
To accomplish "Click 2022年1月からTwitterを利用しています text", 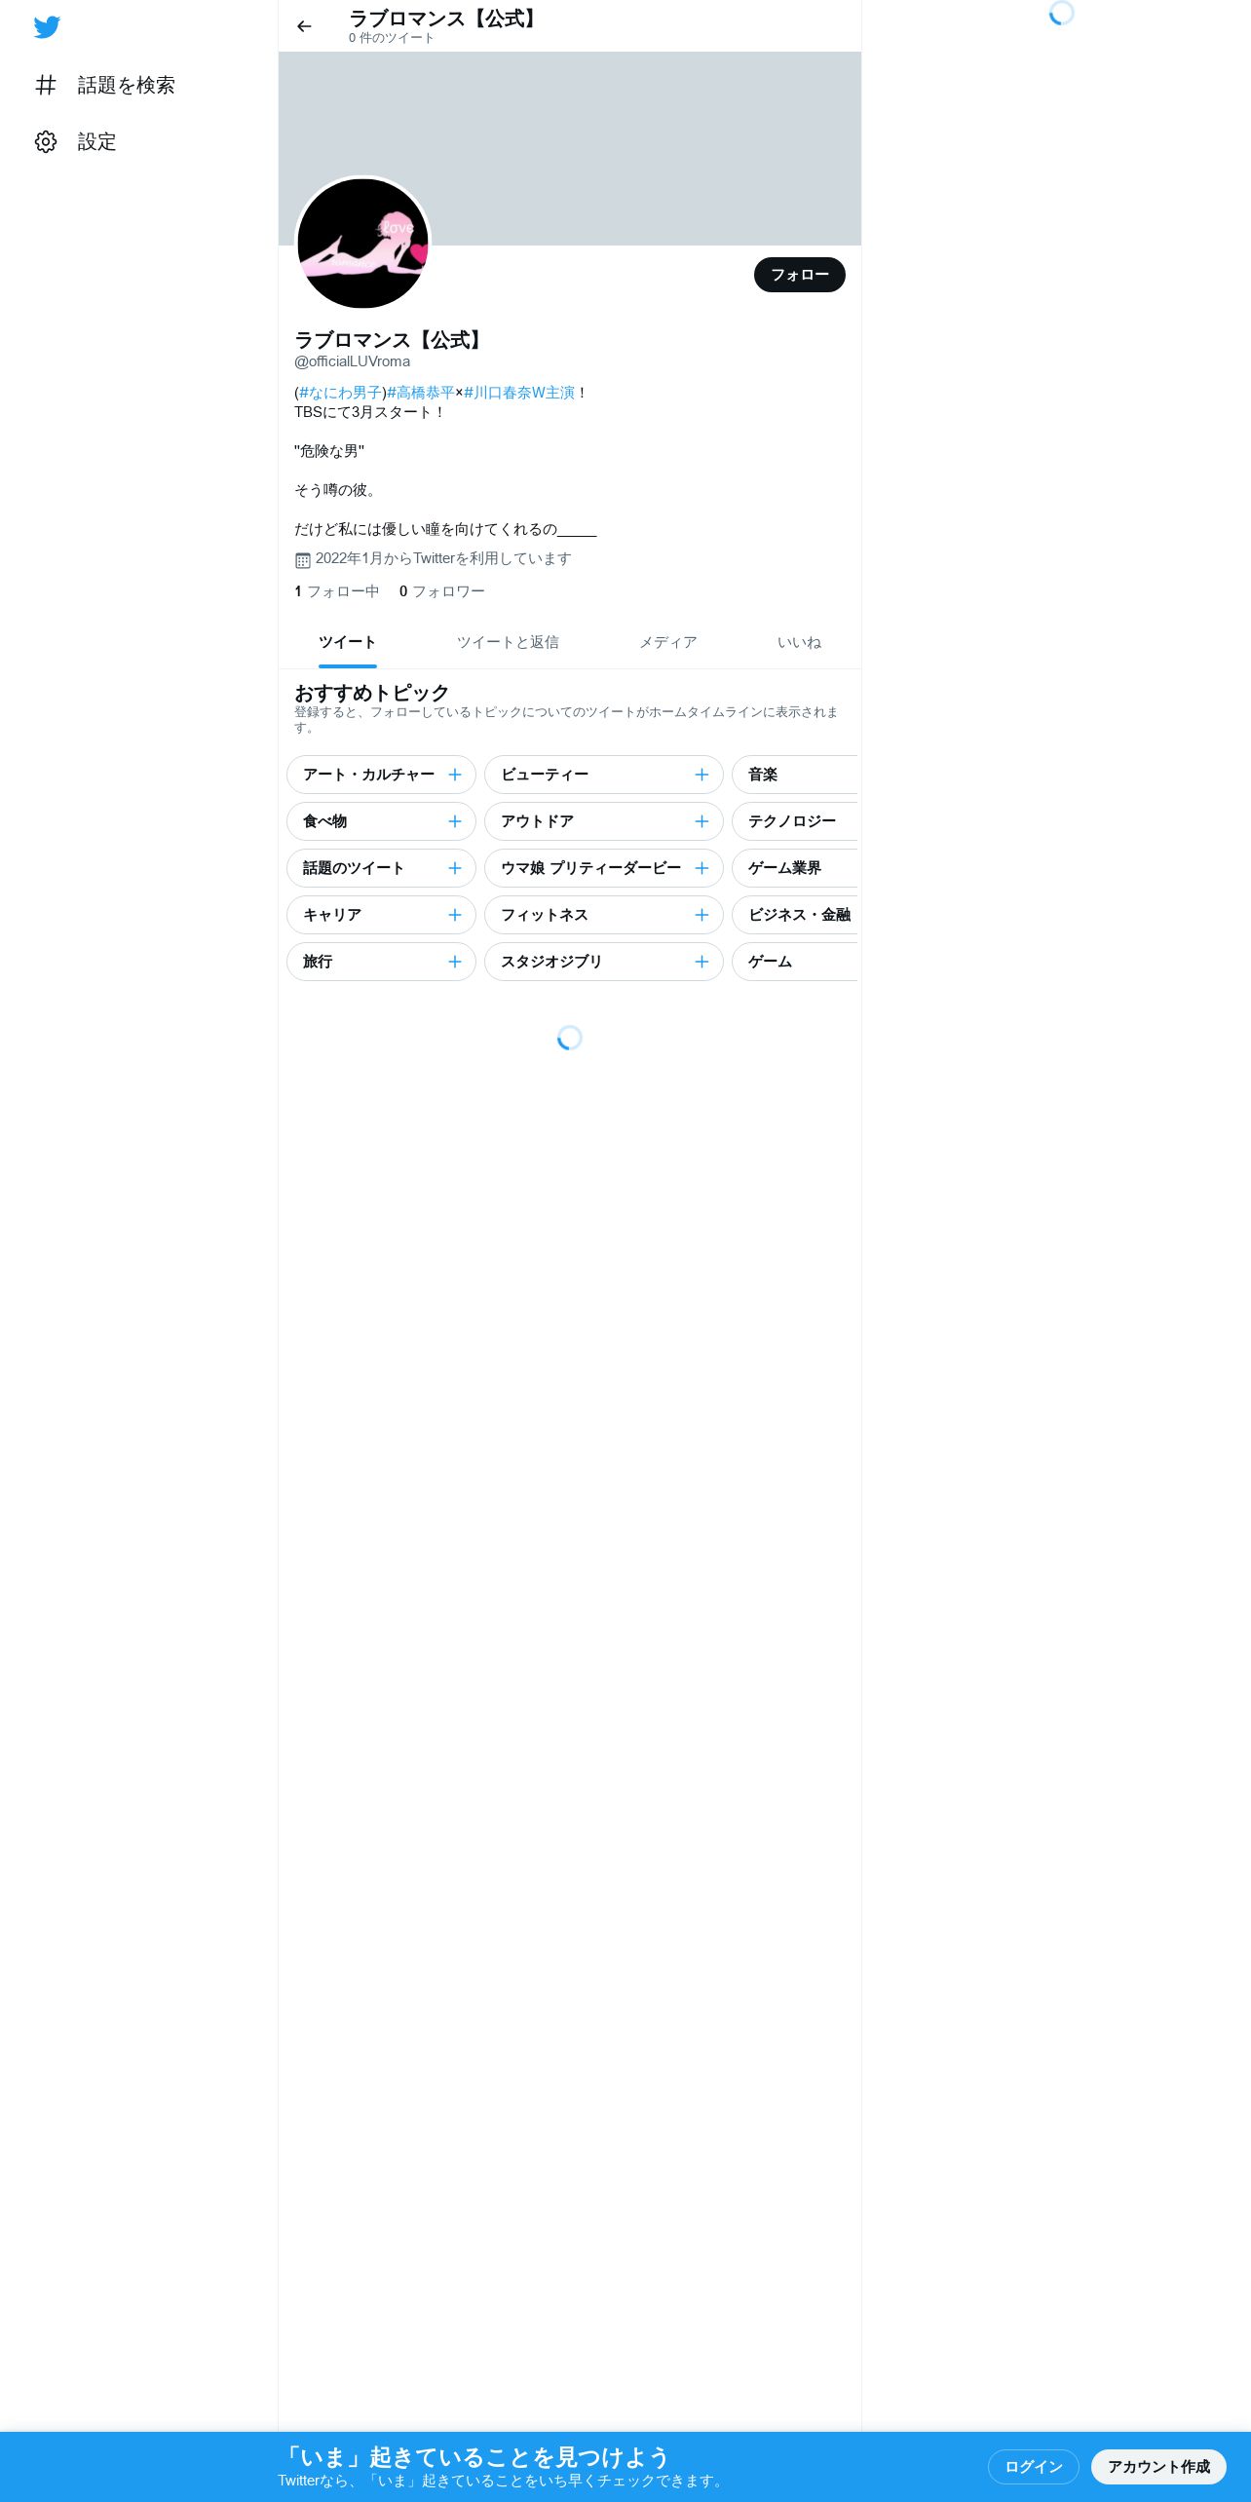I will point(443,558).
